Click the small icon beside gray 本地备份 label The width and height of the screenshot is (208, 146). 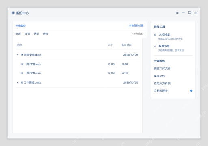(132, 34)
